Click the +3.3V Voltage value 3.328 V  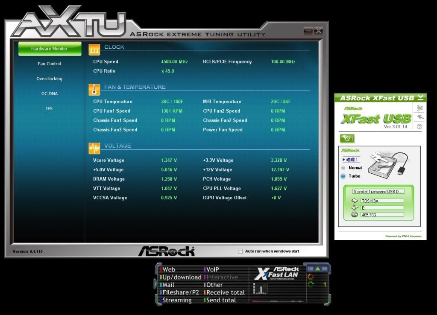279,160
